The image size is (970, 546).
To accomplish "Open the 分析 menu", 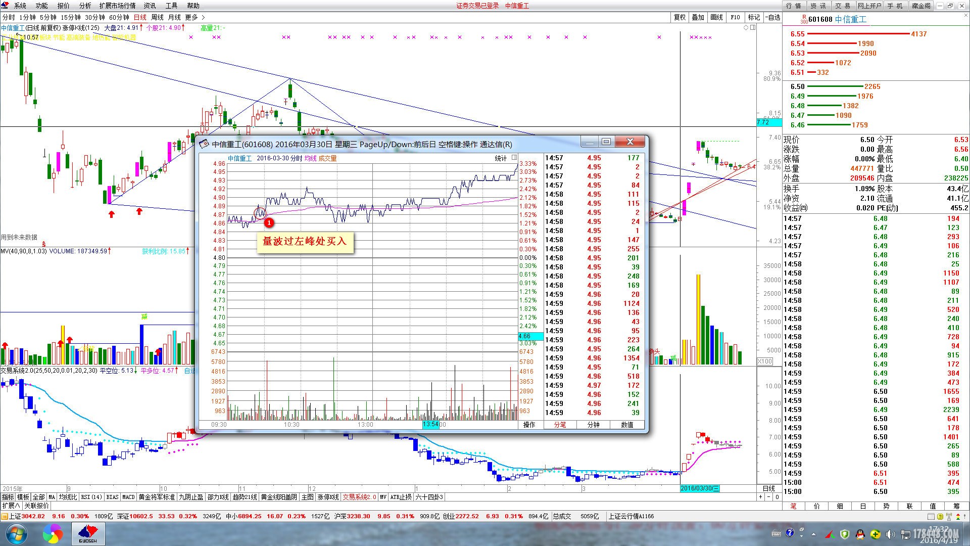I will tap(85, 6).
